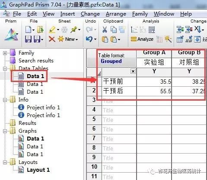The width and height of the screenshot is (207, 180).
Task: Click the Open file folder icon
Action: (40, 29)
